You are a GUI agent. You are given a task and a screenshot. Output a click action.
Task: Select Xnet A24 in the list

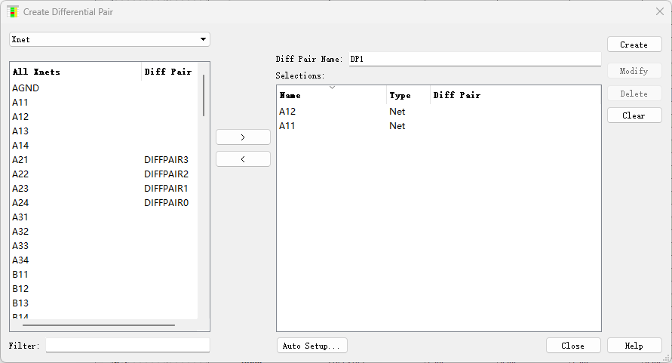pos(103,203)
